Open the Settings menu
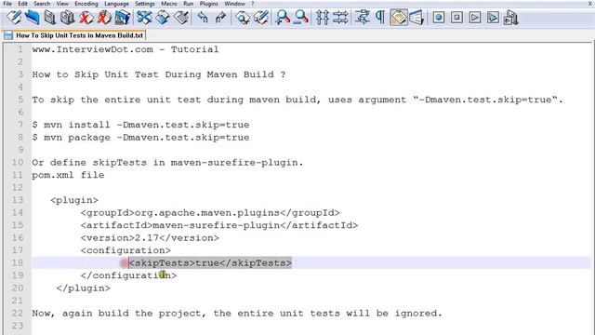The height and width of the screenshot is (335, 595). [x=145, y=4]
